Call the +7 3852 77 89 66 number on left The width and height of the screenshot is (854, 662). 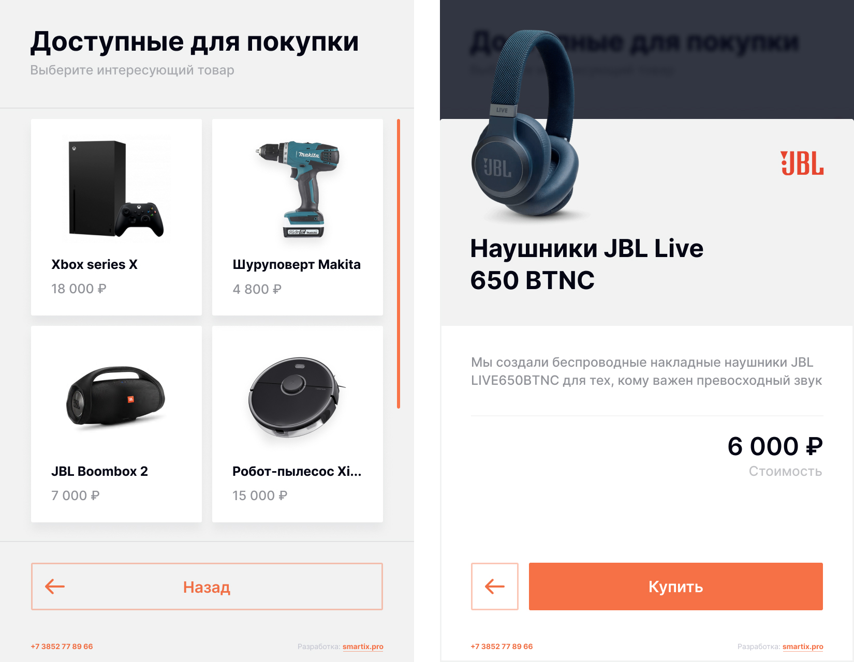62,646
